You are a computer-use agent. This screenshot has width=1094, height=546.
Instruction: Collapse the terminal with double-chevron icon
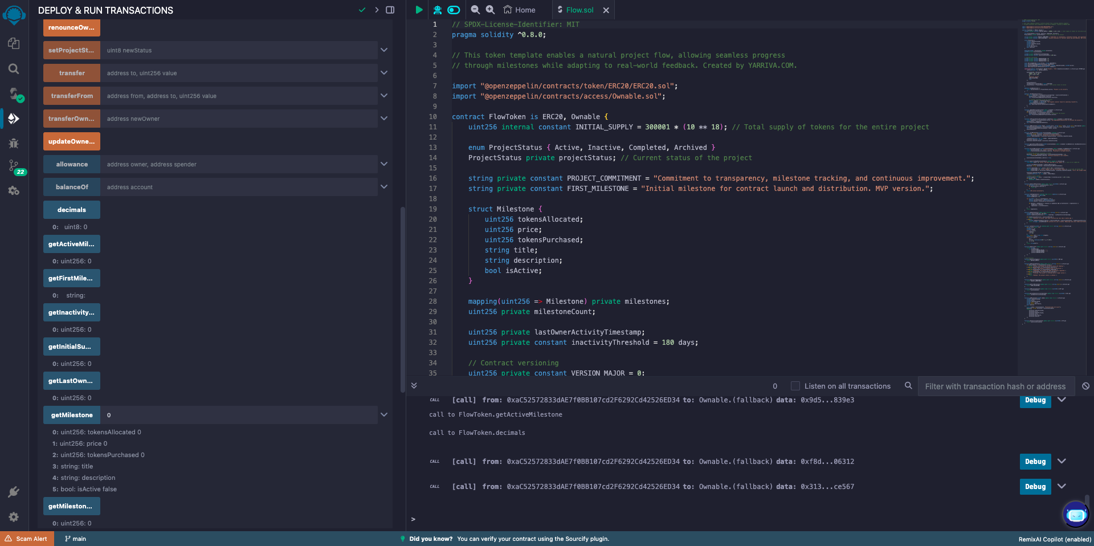(x=414, y=386)
